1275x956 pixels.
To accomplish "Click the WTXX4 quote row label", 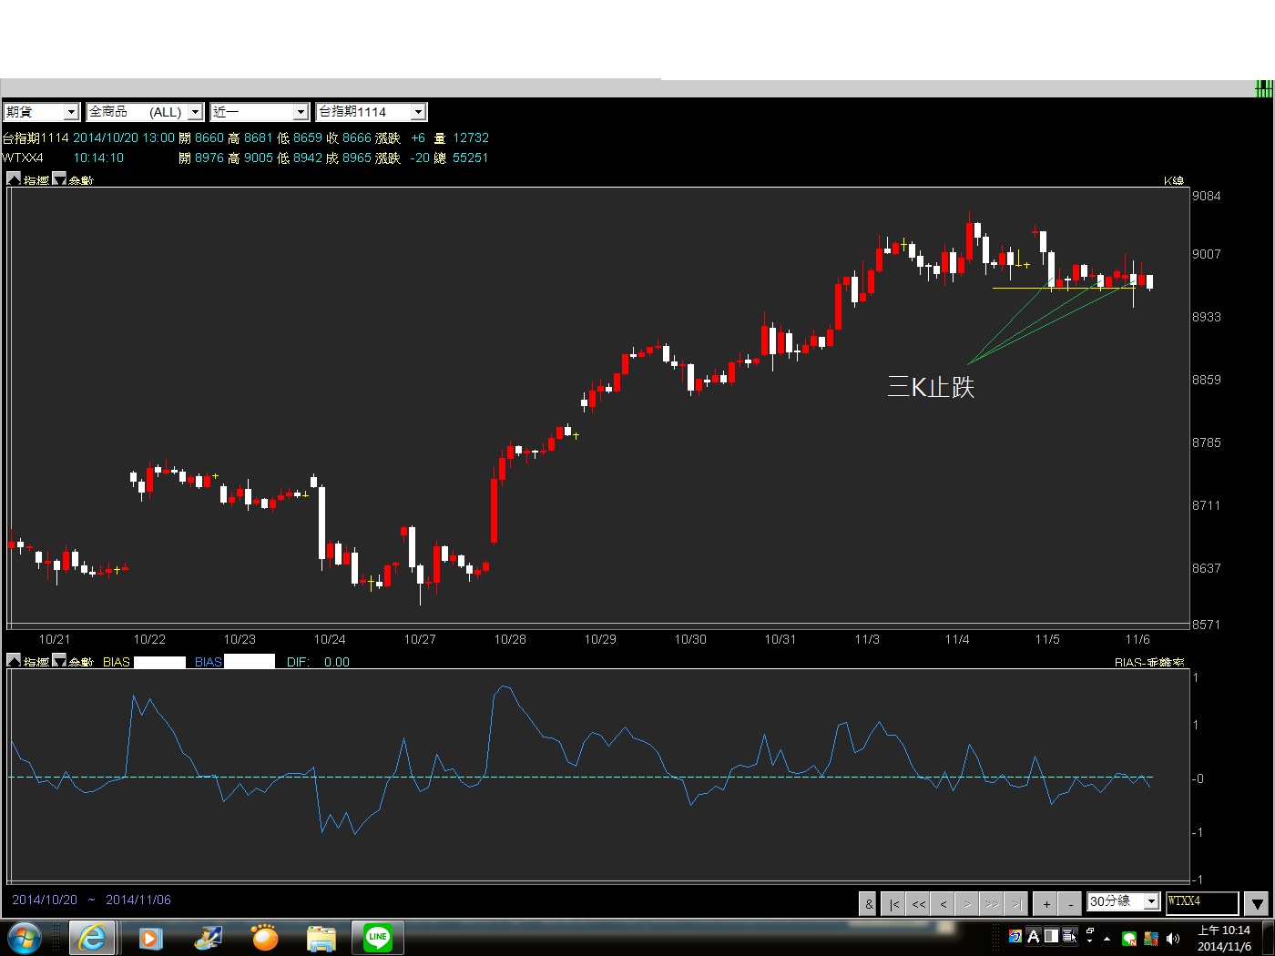I will (23, 158).
